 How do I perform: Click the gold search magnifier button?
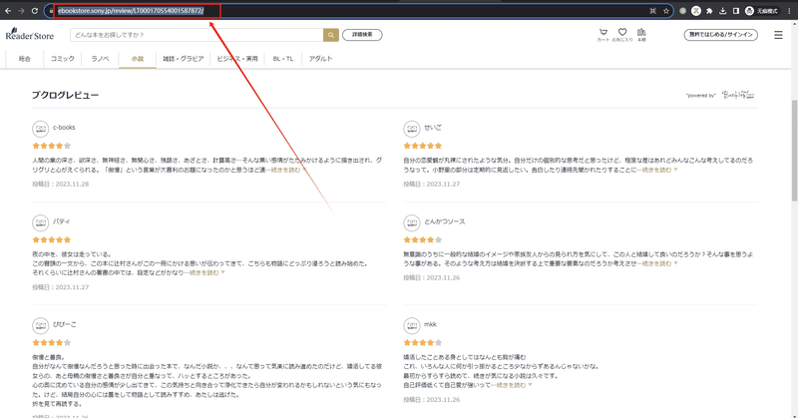click(331, 35)
